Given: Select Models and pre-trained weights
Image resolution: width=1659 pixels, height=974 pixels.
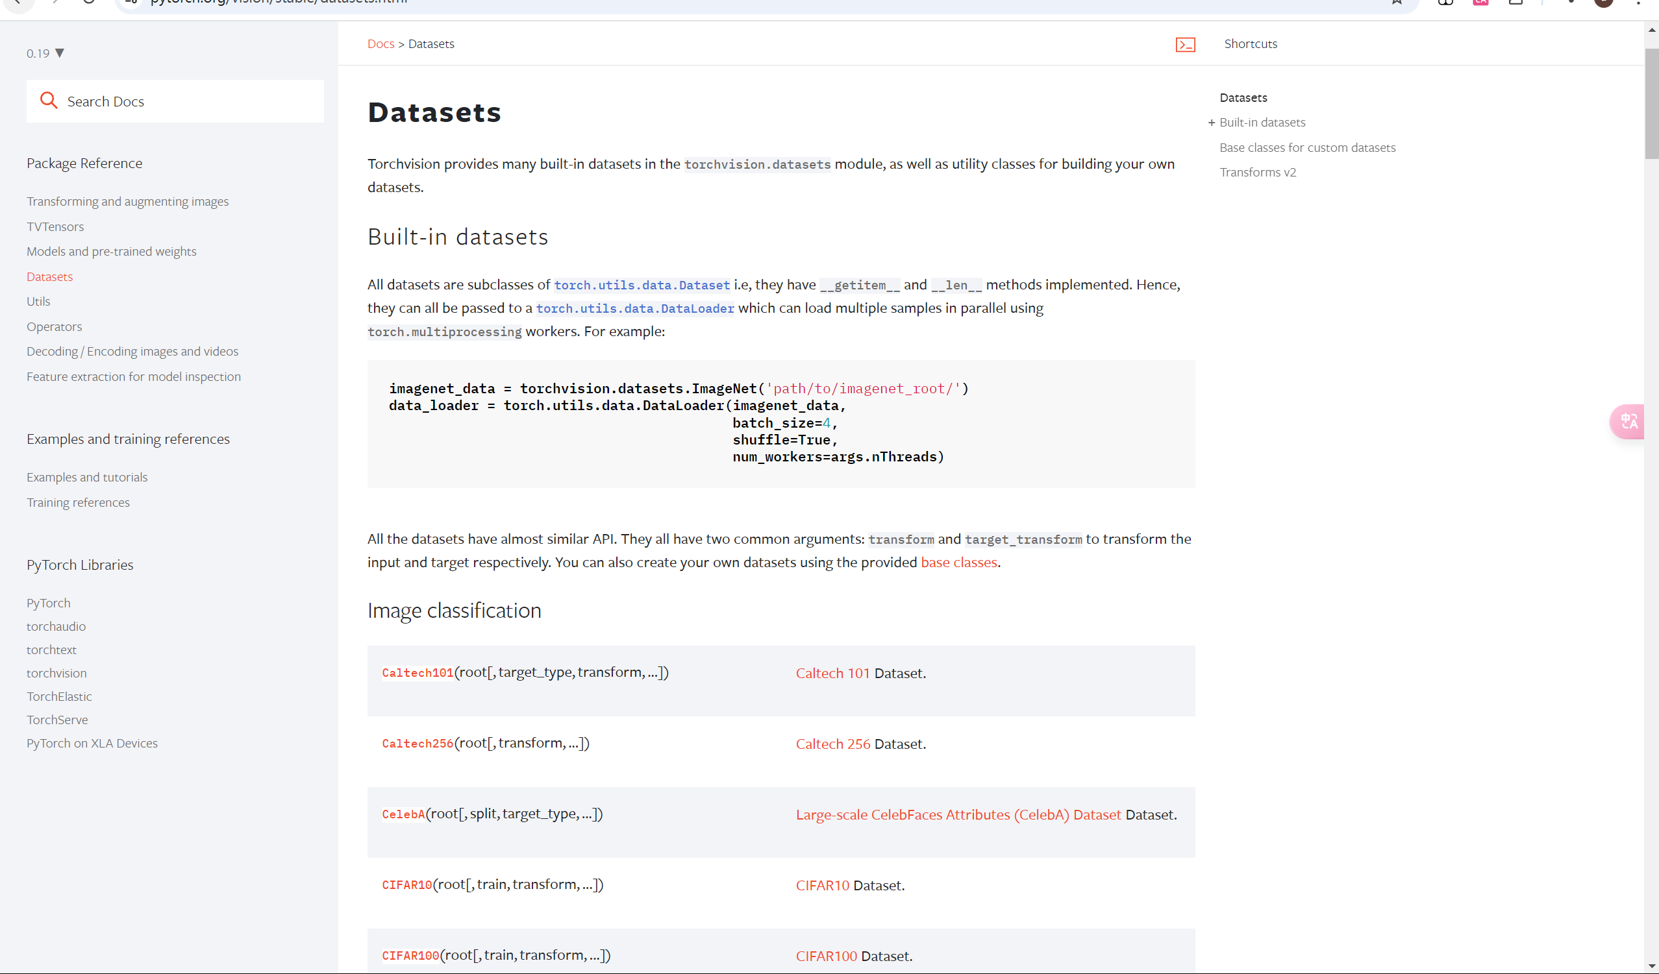Looking at the screenshot, I should [x=111, y=251].
